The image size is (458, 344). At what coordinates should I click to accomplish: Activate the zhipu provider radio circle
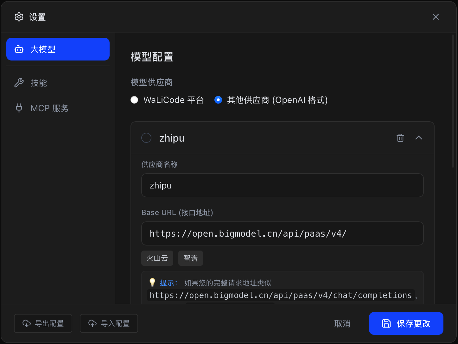pyautogui.click(x=146, y=138)
